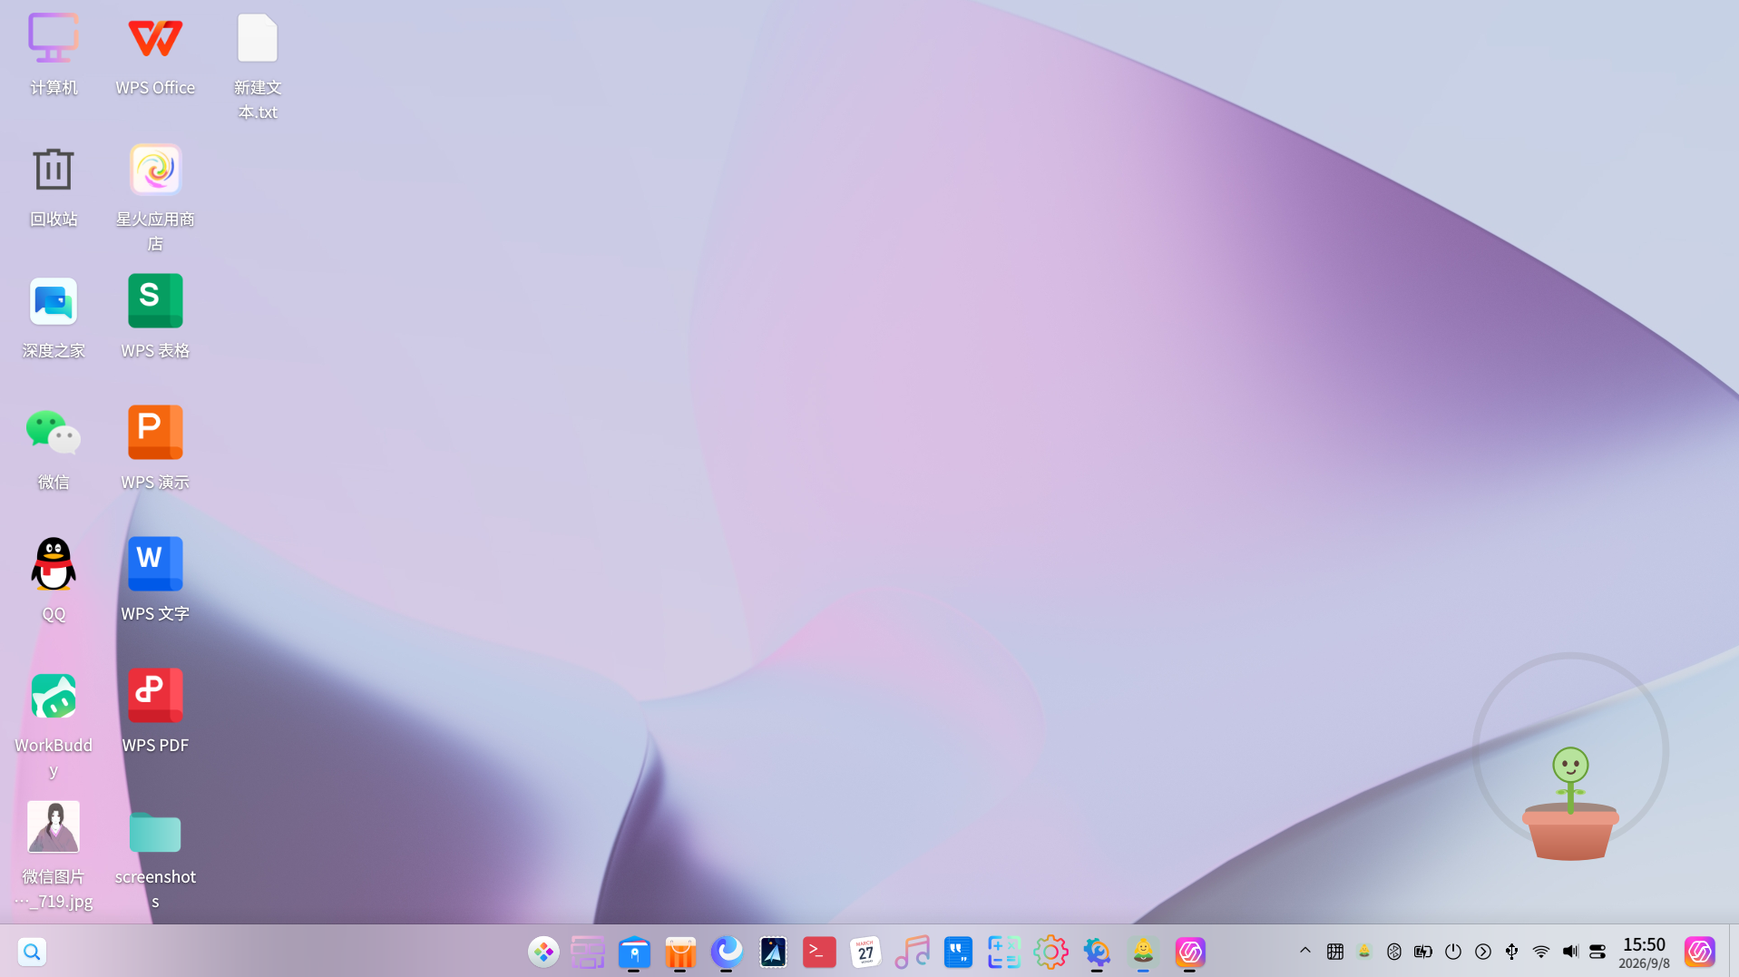The image size is (1739, 977).
Task: Open the launcher from the dock
Action: (x=543, y=952)
